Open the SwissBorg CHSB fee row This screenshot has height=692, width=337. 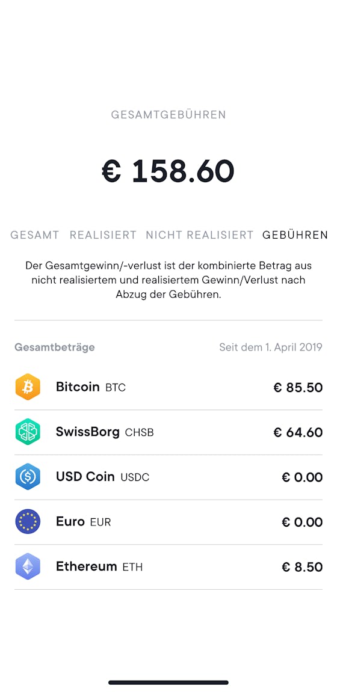pyautogui.click(x=168, y=432)
